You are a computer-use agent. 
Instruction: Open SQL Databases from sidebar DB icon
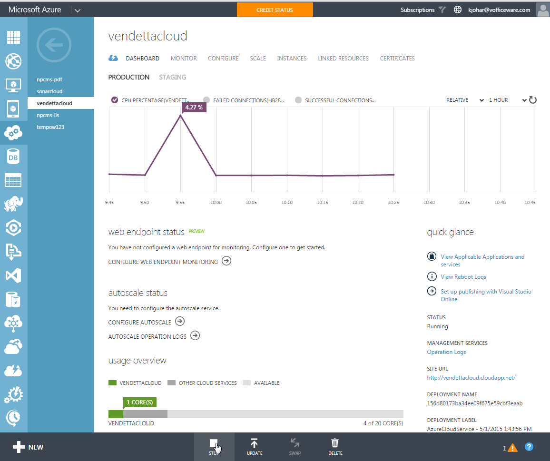point(13,157)
